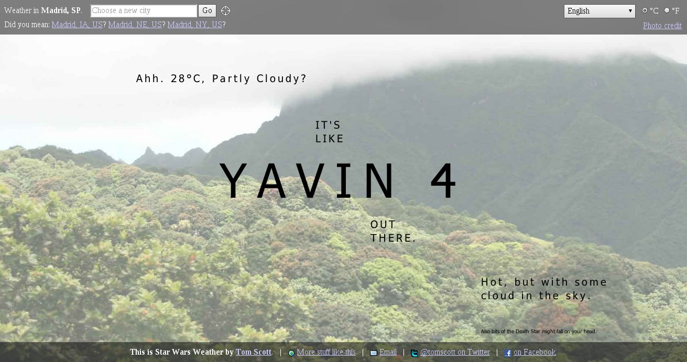Click the envelope icon beside Email

[x=374, y=353]
